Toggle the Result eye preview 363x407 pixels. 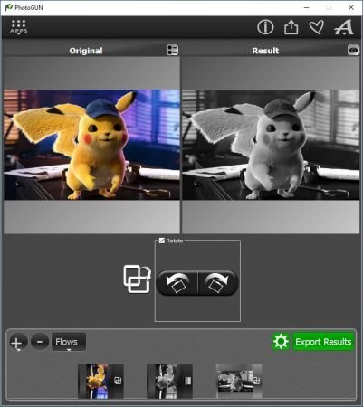pyautogui.click(x=353, y=50)
